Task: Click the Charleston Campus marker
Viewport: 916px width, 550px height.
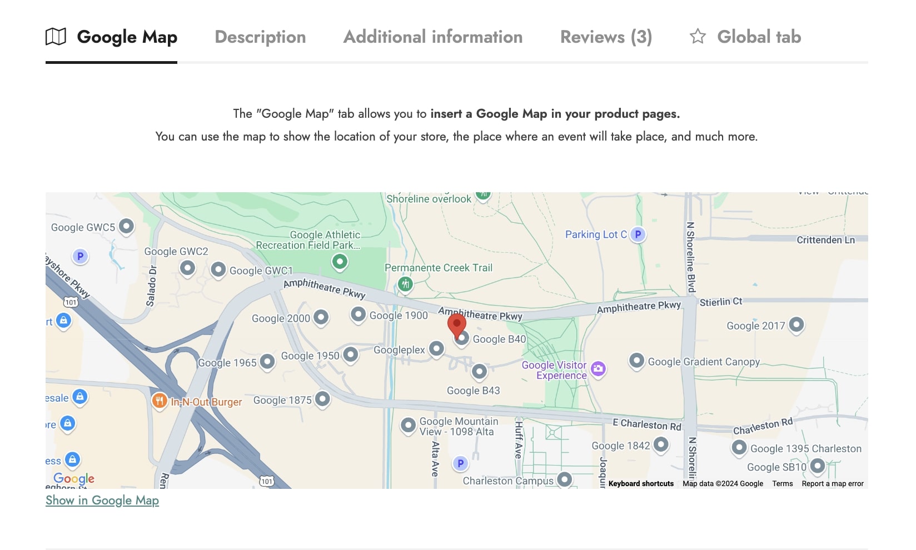Action: tap(565, 479)
